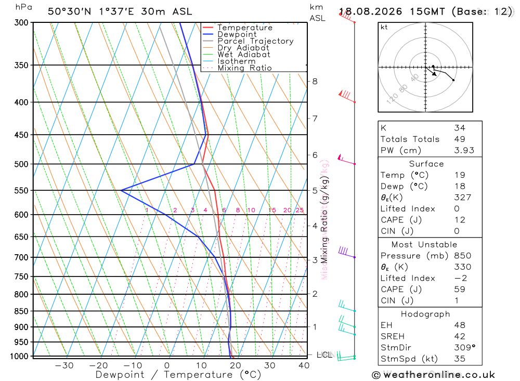
Task: Click the red Temperature line sample in legend
Action: click(207, 28)
